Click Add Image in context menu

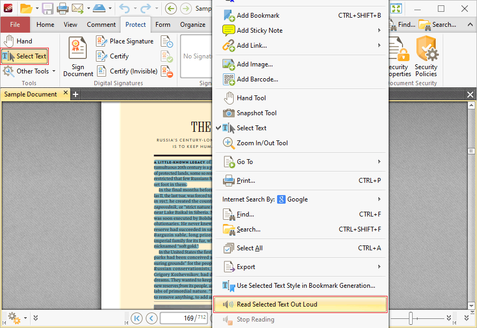point(255,64)
